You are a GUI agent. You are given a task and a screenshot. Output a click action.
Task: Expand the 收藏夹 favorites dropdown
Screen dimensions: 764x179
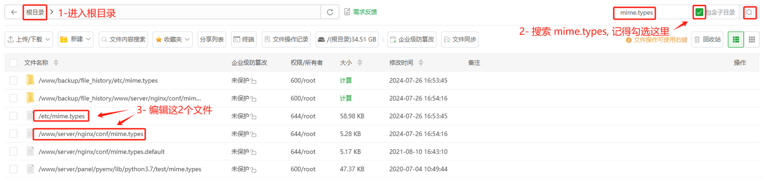tap(173, 40)
